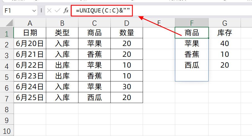Click 西瓜 in column F
Viewport: 252px width, 136px height.
192,65
